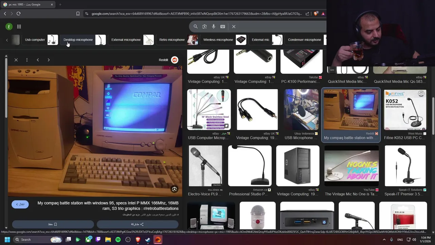Open Steam in taskbar
Viewport: 435px width, 245px height.
pos(148,240)
